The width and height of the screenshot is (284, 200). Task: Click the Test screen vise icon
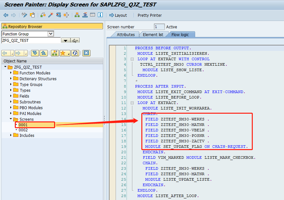59,15
